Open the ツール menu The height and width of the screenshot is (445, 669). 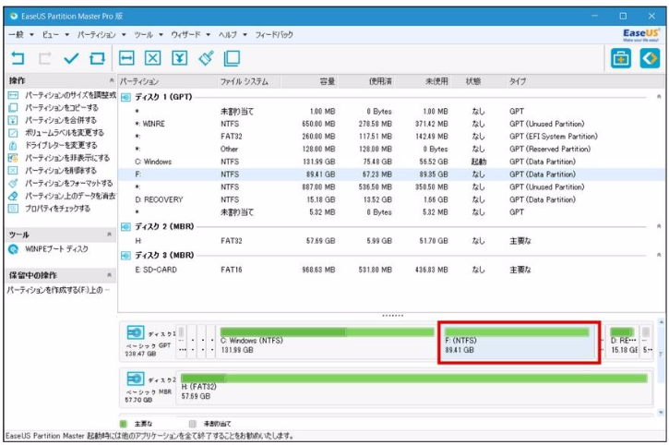click(148, 34)
